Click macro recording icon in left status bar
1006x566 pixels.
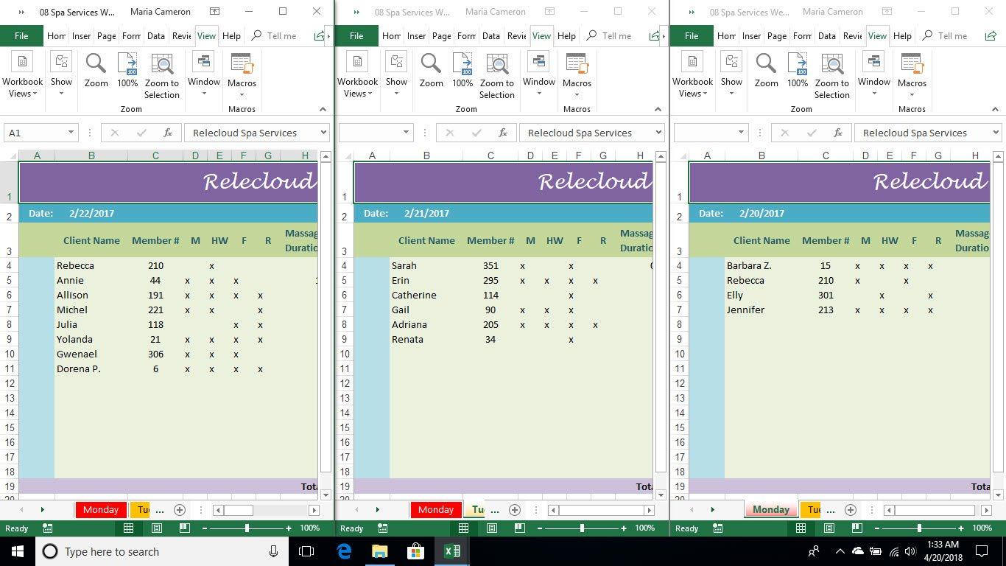48,528
